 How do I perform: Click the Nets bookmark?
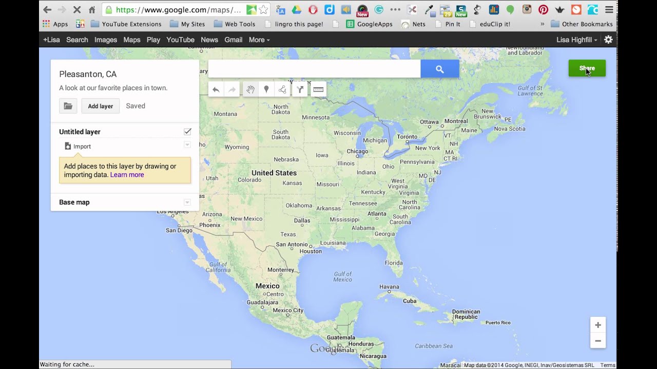coord(413,24)
